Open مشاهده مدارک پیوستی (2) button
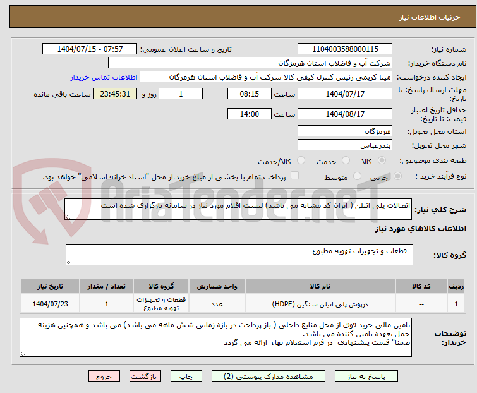The width and height of the screenshot is (477, 393). (x=269, y=377)
